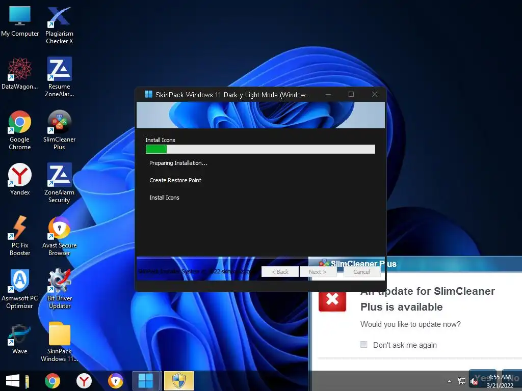Open Bit Driver Updater shortcut

click(x=59, y=289)
